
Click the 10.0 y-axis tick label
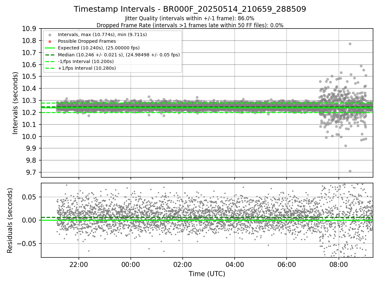(x=29, y=136)
